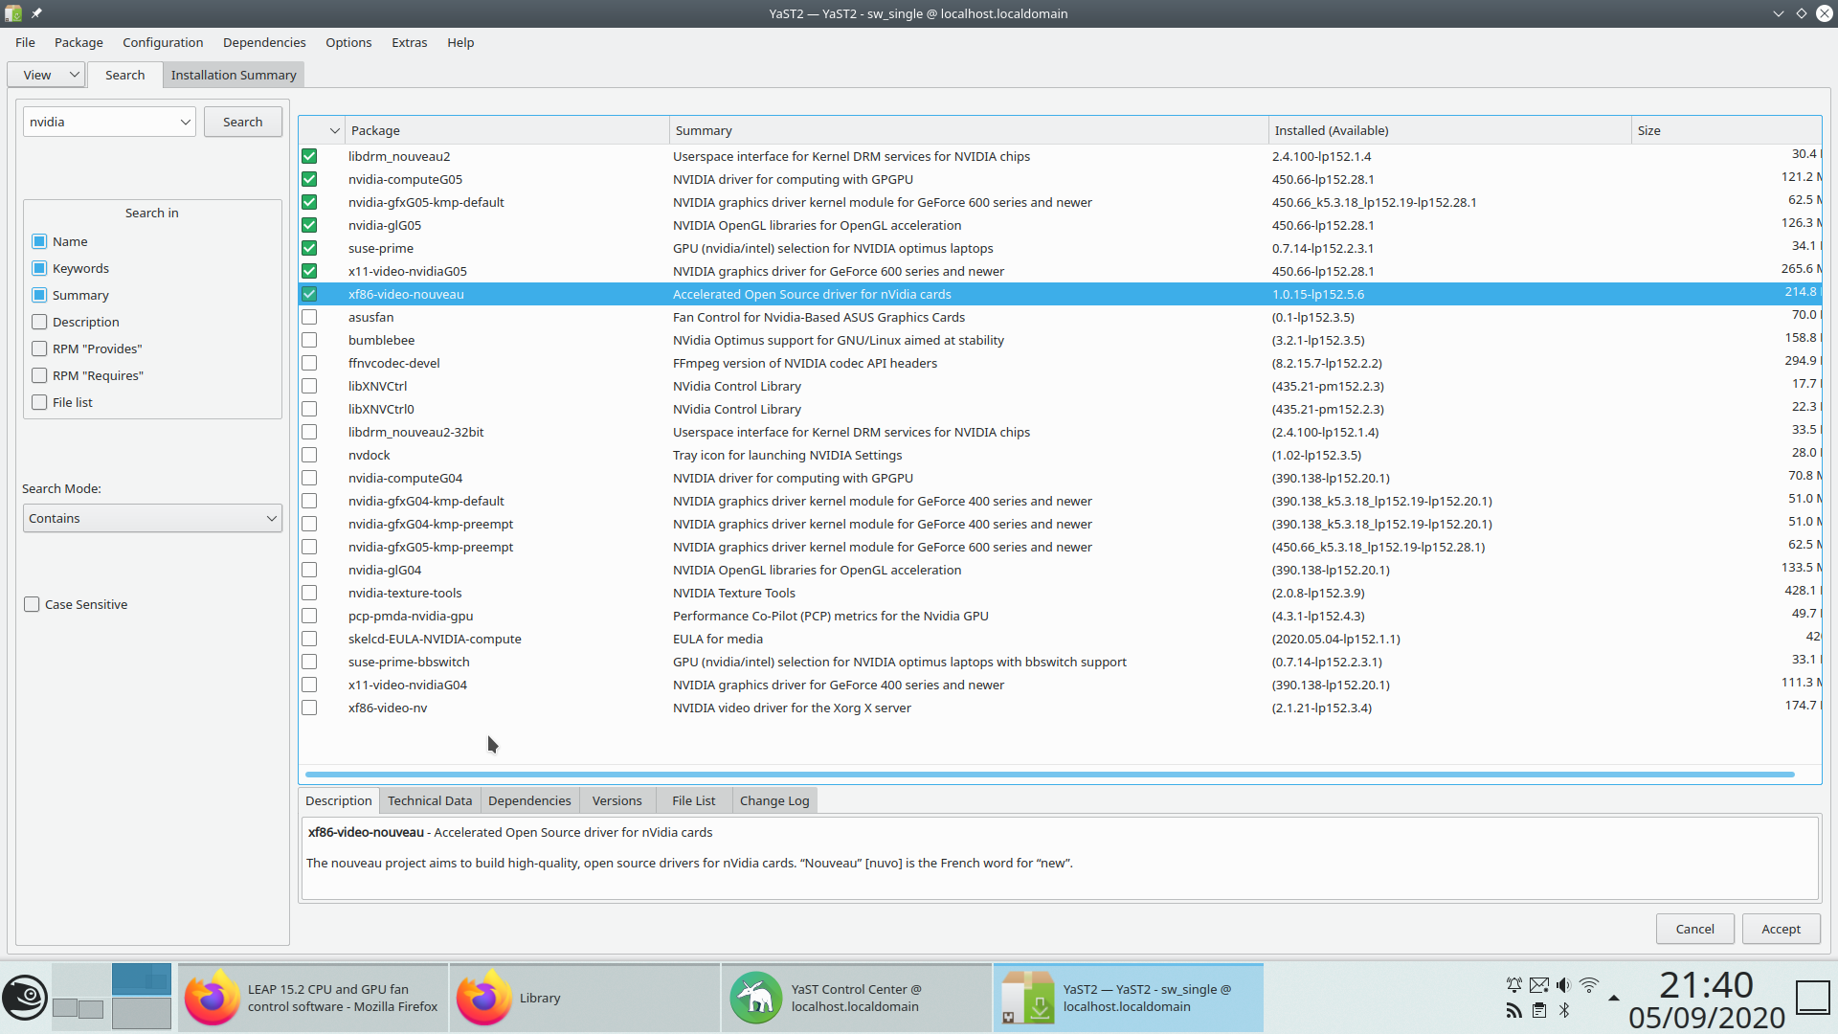Switch to the lower-right virtual desktop in pager

coord(142,1013)
